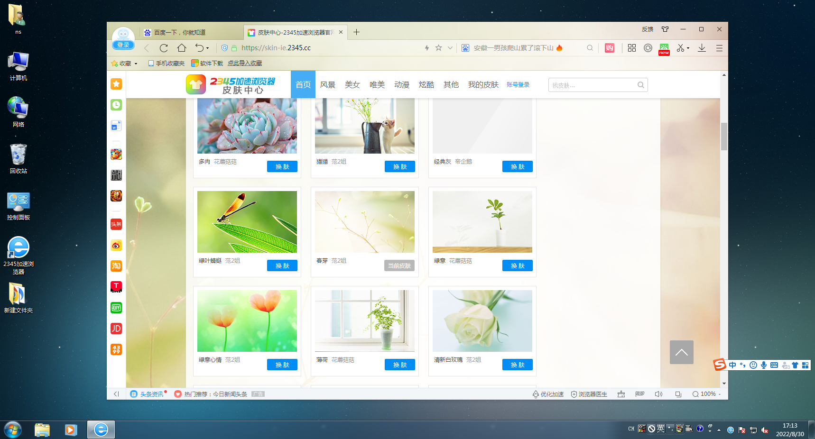Open the 收藏 favorites dropdown

[124, 63]
